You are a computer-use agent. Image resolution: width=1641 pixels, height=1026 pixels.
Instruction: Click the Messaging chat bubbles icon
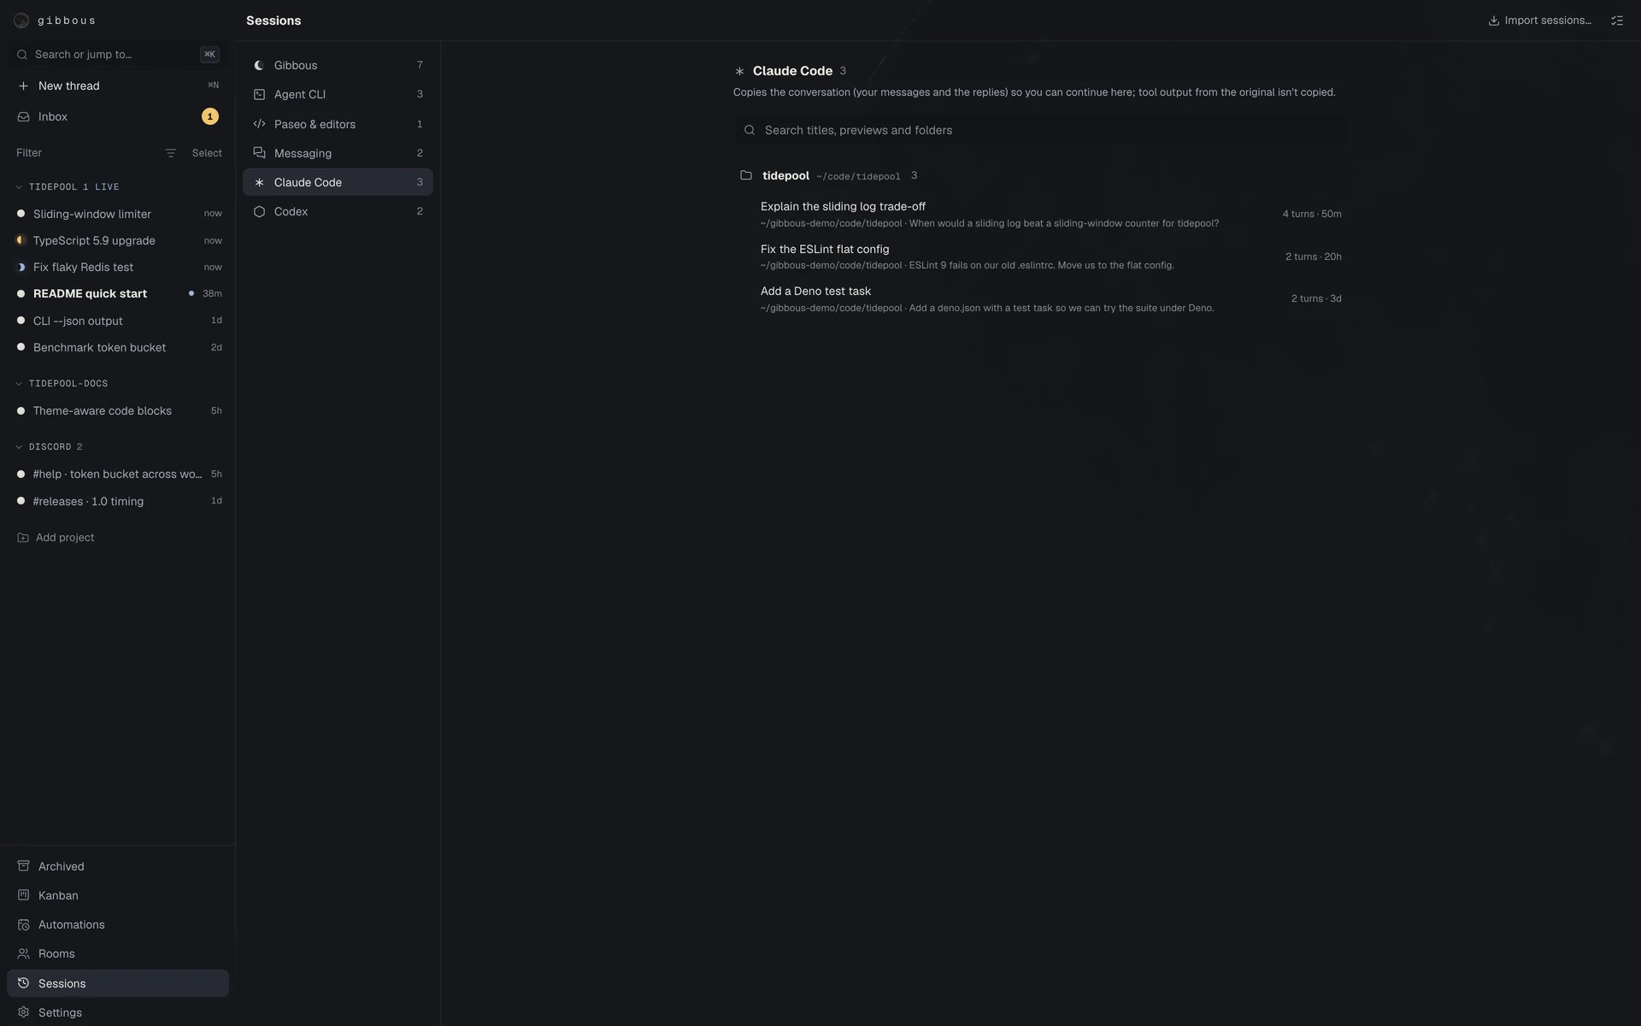259,153
